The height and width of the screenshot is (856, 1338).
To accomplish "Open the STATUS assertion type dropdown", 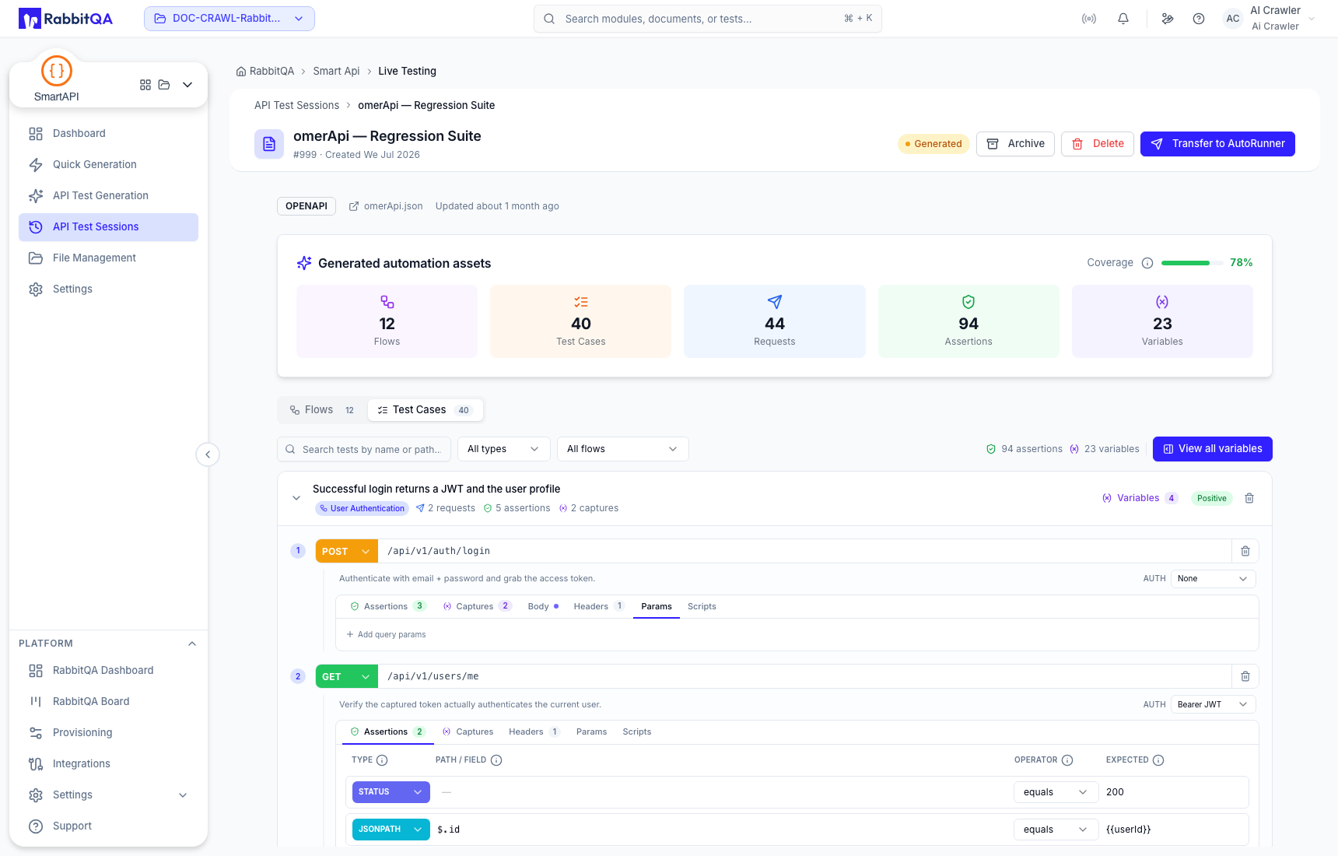I will [391, 791].
